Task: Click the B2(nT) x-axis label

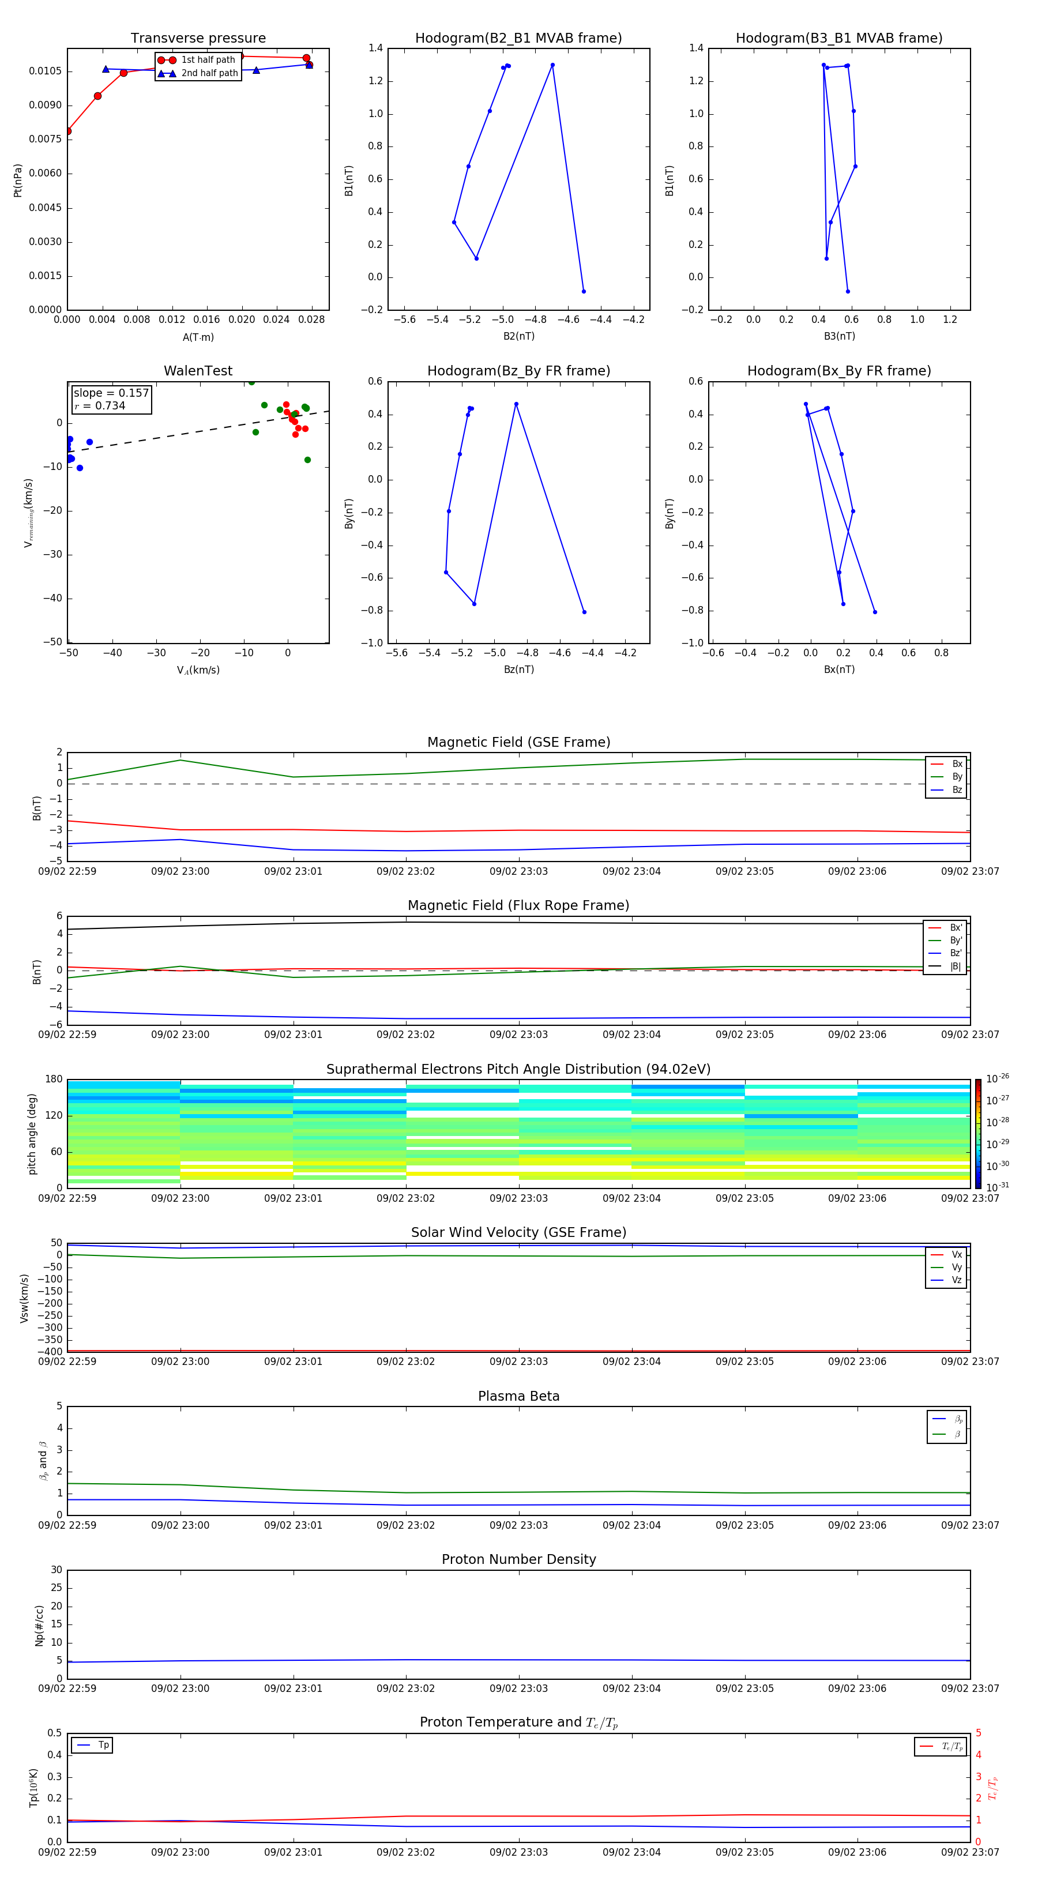Action: [518, 336]
